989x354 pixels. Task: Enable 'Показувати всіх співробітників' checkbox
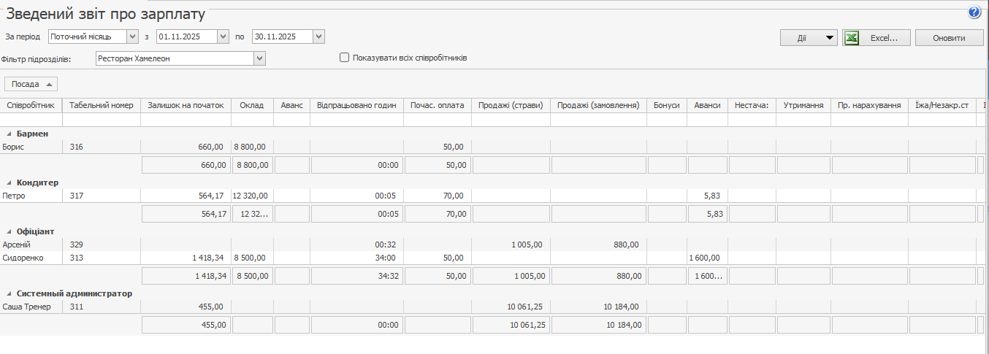(x=345, y=58)
